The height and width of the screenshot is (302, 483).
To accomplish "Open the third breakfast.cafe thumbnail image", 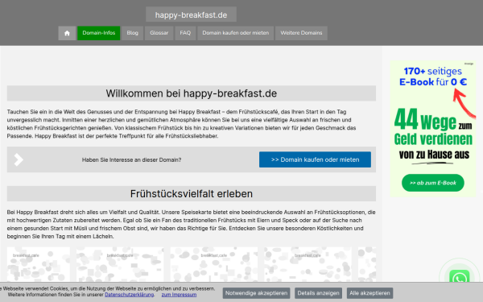I will 214,264.
